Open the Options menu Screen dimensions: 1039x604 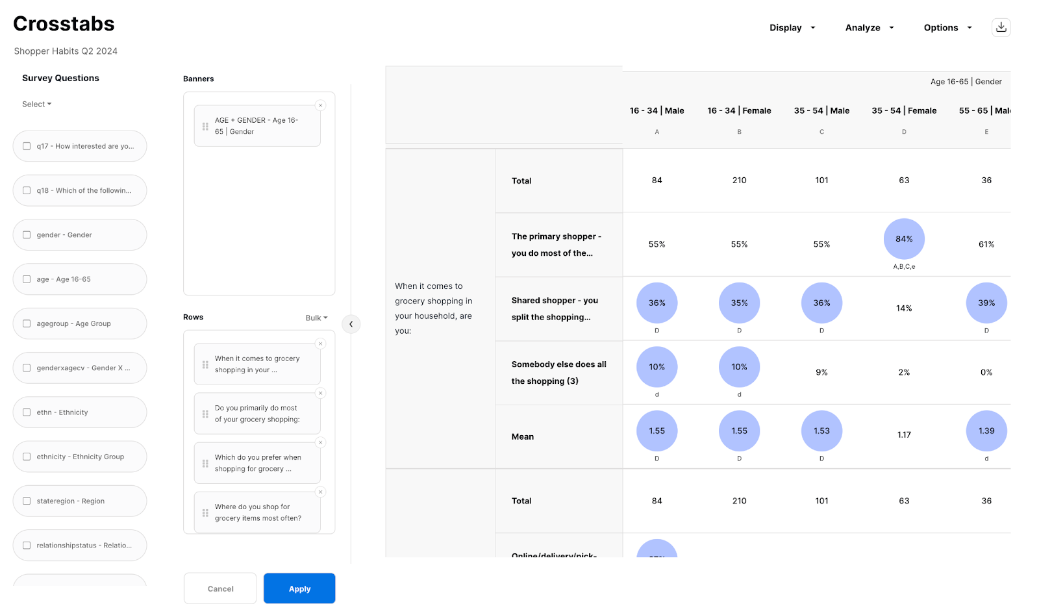947,28
